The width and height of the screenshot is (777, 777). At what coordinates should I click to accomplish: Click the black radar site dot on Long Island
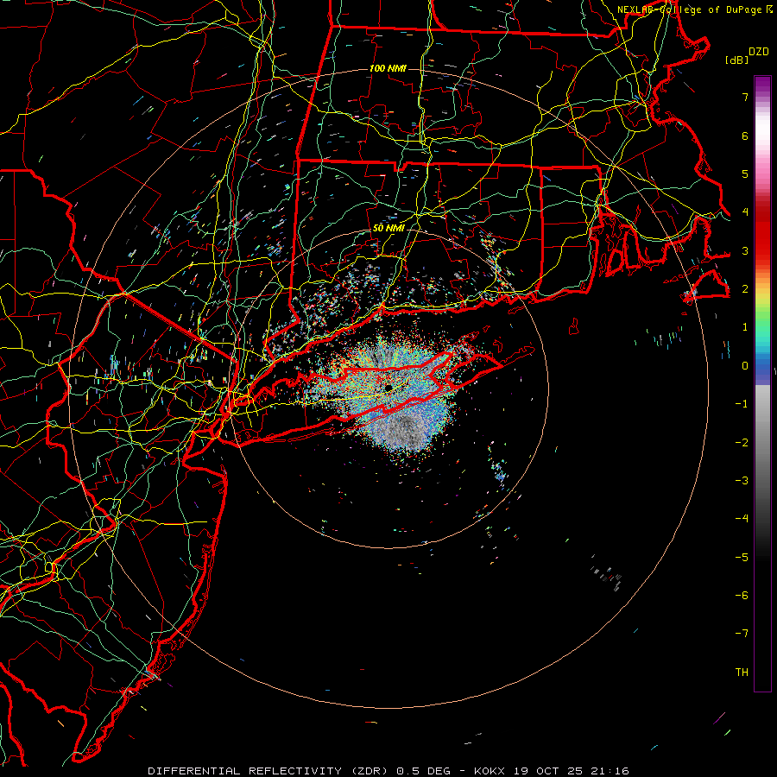[x=388, y=388]
